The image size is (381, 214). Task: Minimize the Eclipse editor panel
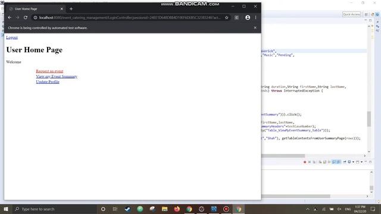(366, 20)
